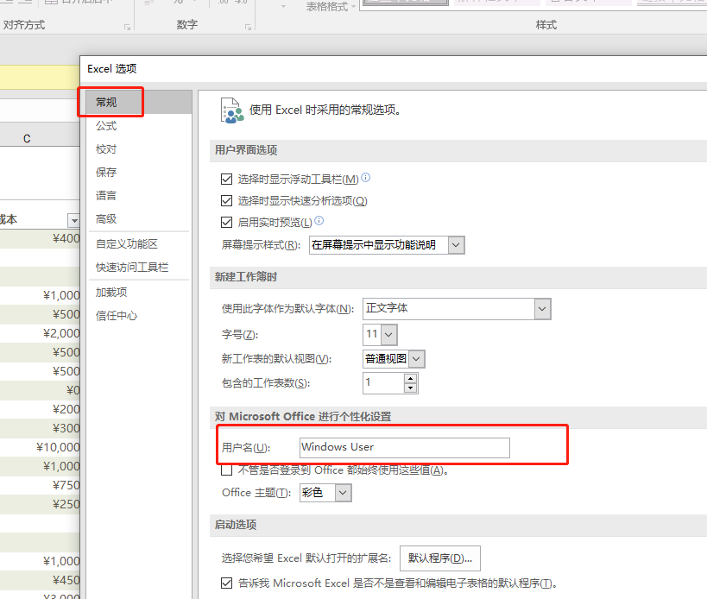The width and height of the screenshot is (707, 599).
Task: Open the 对齐方式 dialog launcher in ribbon
Action: pos(127,28)
